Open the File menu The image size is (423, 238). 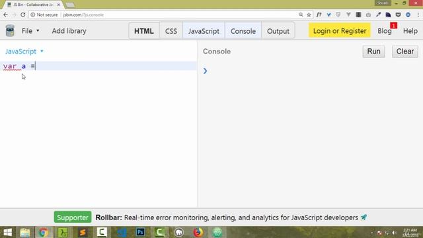pos(30,31)
